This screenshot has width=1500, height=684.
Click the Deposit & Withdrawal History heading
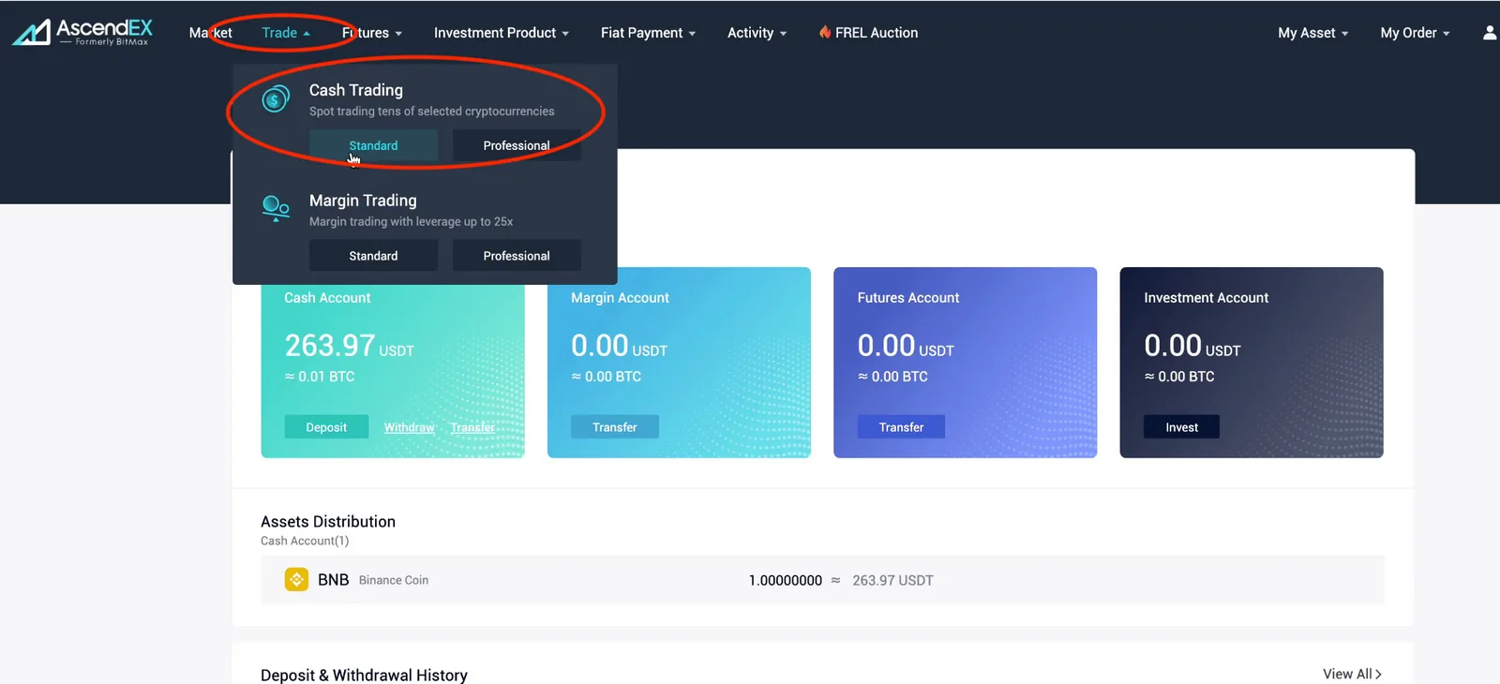click(x=364, y=675)
